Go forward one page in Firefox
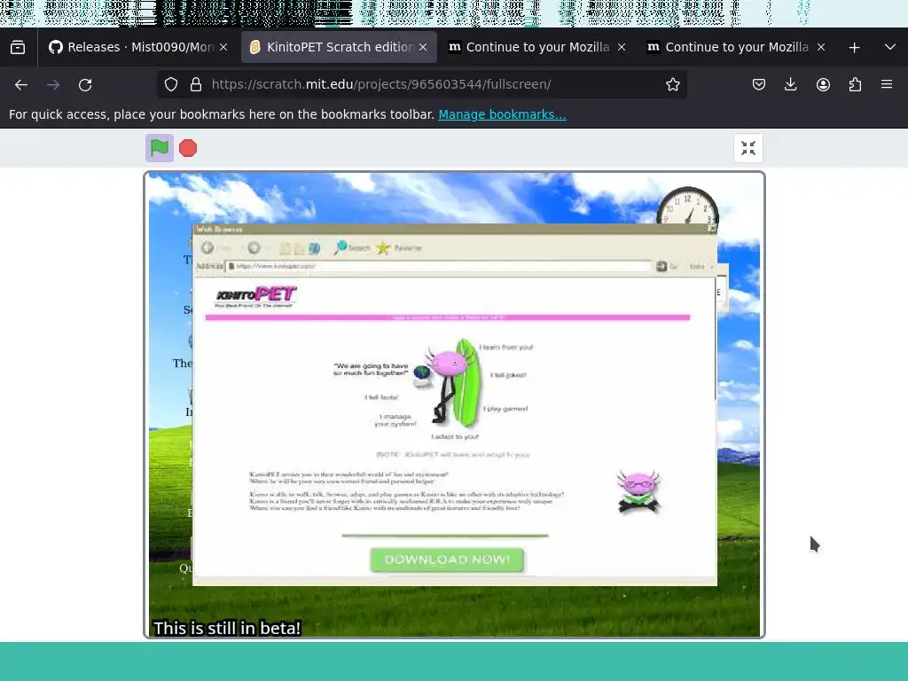 pyautogui.click(x=53, y=85)
